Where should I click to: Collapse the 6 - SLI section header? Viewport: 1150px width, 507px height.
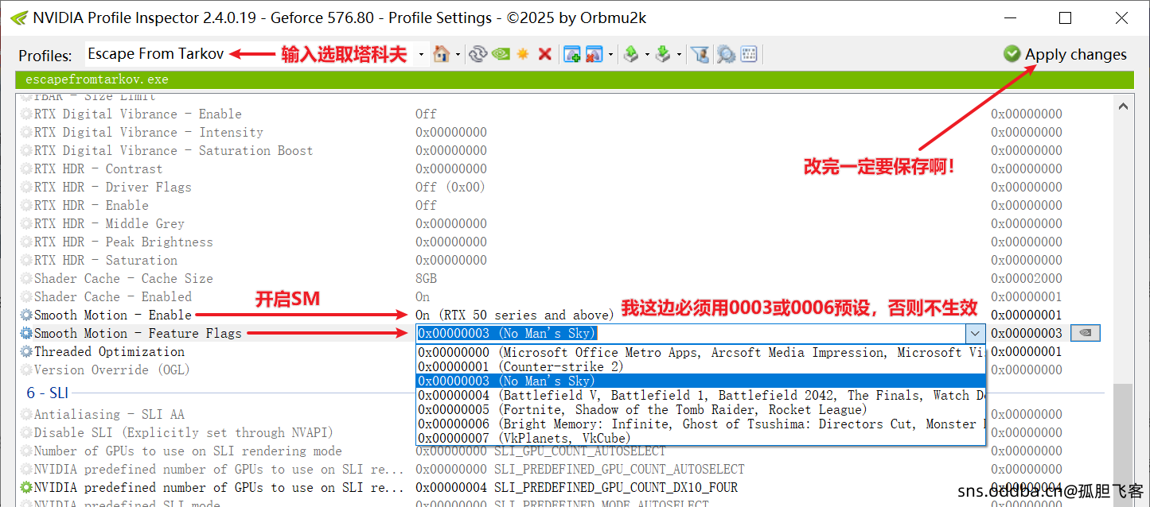tap(48, 393)
